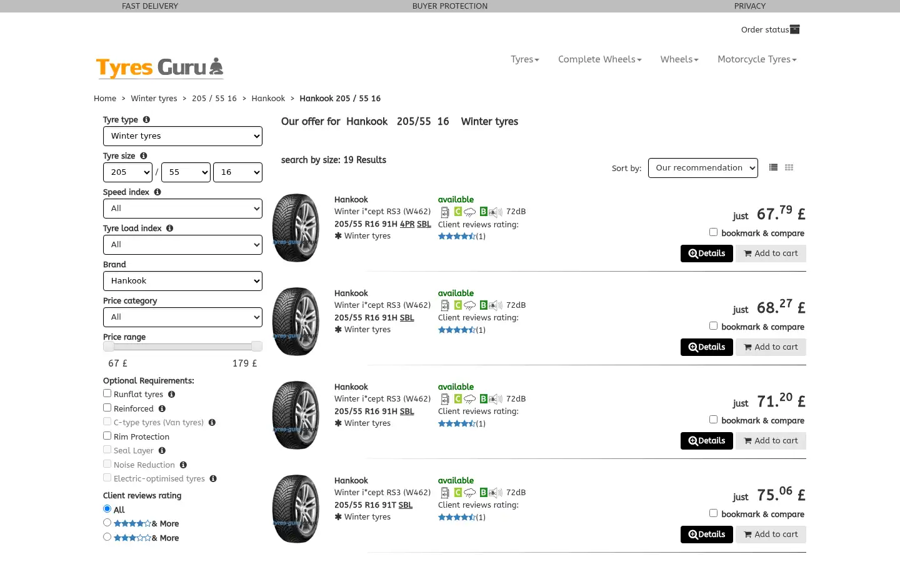Open the Speed index dropdown
The height and width of the screenshot is (562, 900).
(x=182, y=209)
